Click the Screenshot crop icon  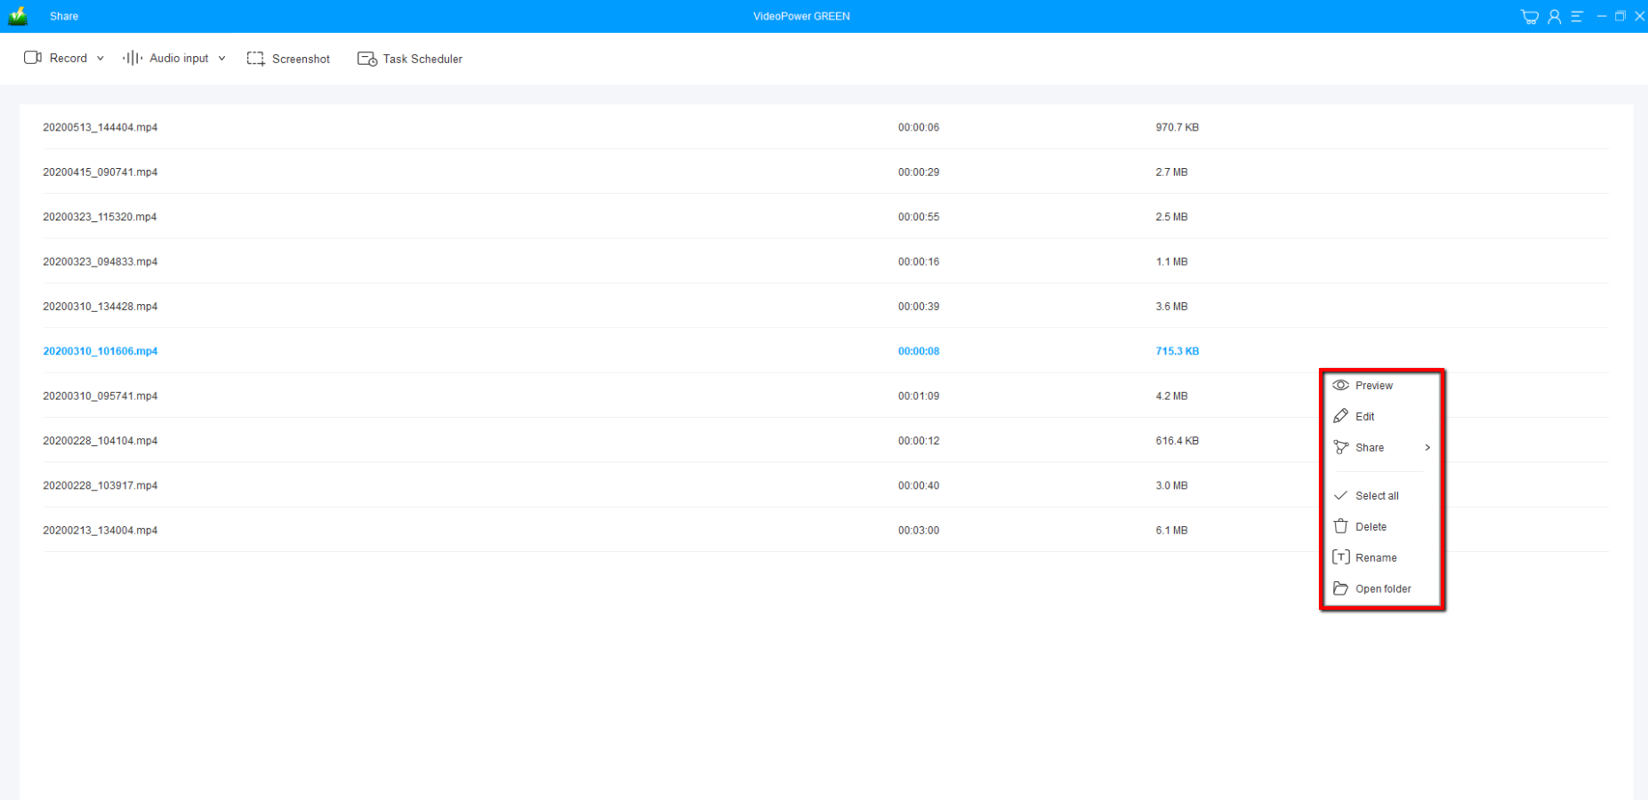point(256,59)
